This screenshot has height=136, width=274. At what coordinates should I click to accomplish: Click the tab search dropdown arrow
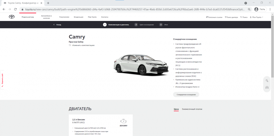pyautogui.click(x=246, y=3)
